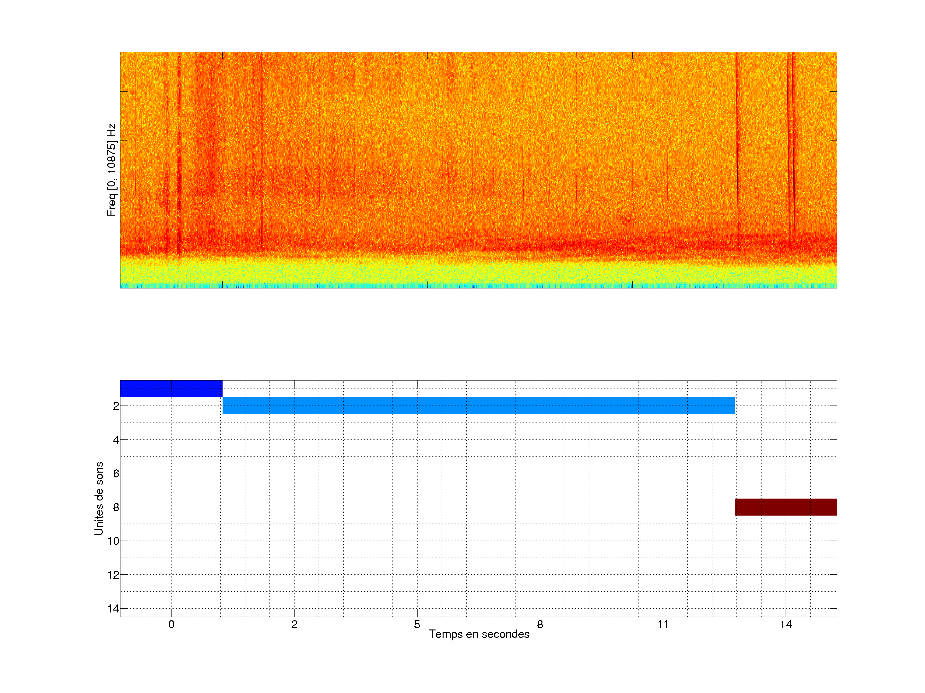Click y-axis tick label 10
Viewport: 925px width, 693px height.
[x=113, y=541]
